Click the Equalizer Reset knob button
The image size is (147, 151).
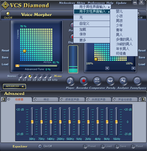click(x=133, y=146)
